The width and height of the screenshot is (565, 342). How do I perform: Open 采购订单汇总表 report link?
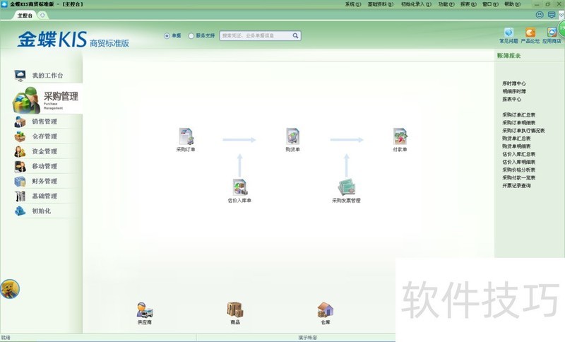(x=518, y=115)
